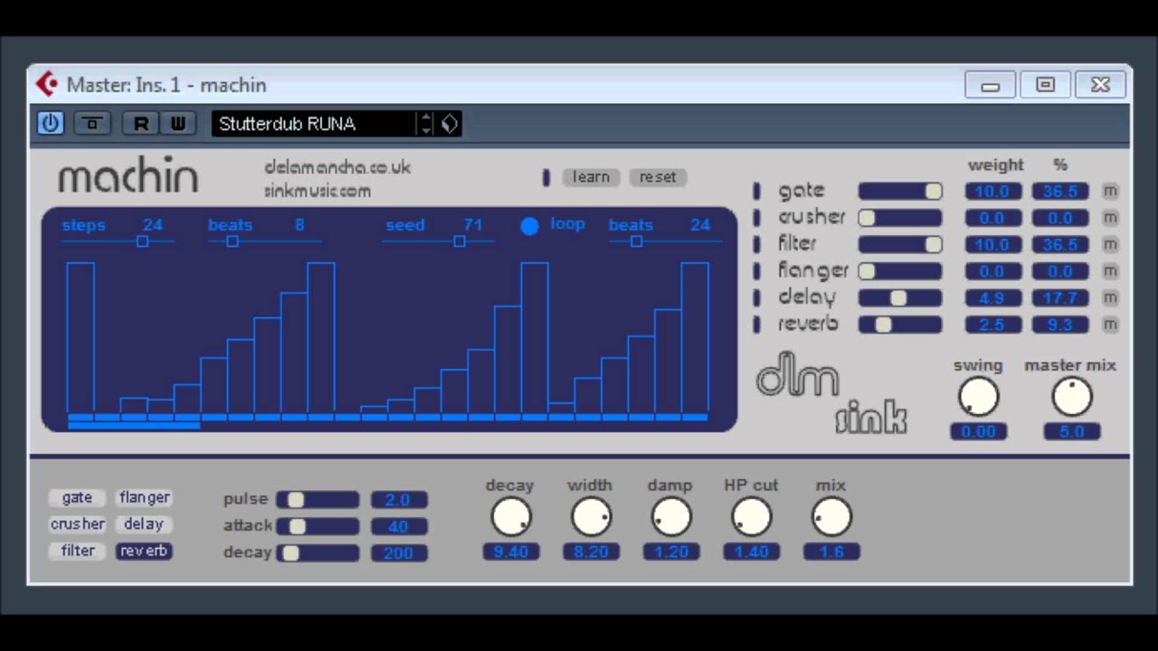The image size is (1158, 651).
Task: Toggle the crusher effect enable indicator
Action: pyautogui.click(x=757, y=218)
